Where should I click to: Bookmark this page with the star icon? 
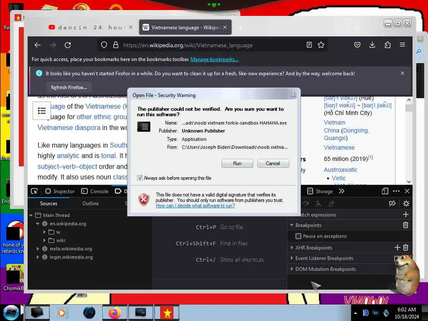pos(321,45)
